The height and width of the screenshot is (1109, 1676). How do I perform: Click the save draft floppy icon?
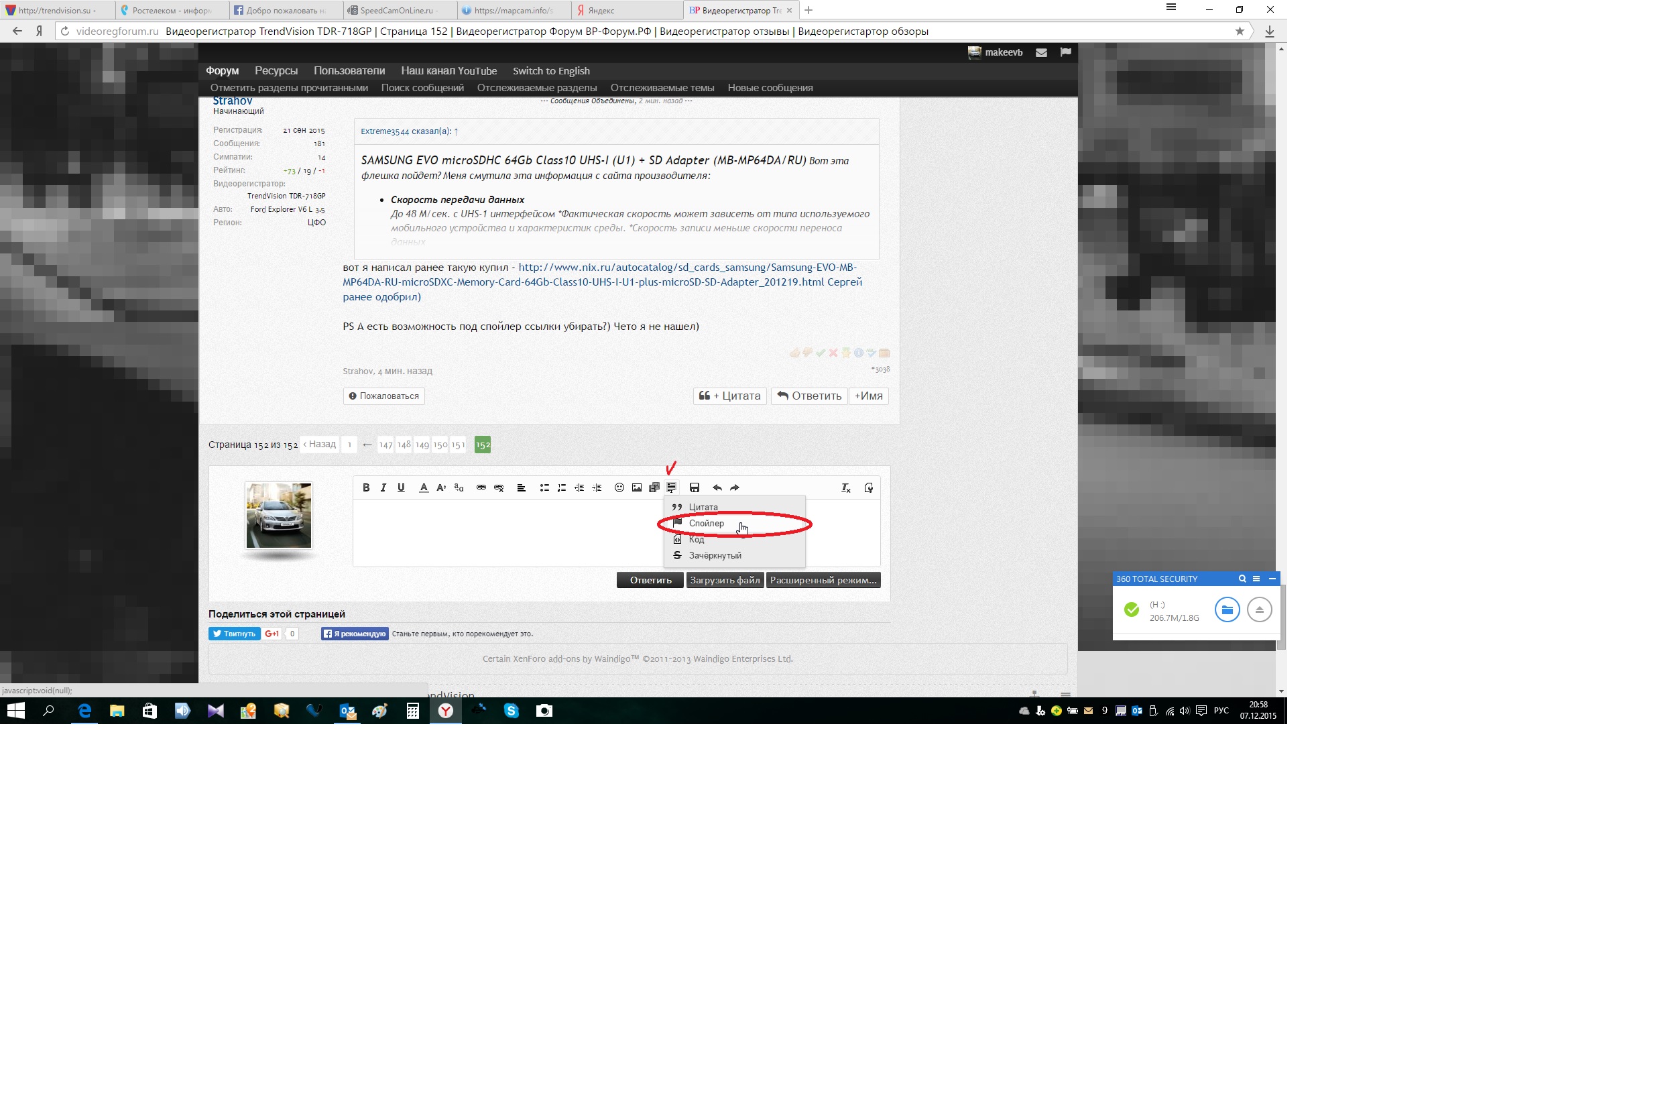pos(695,487)
